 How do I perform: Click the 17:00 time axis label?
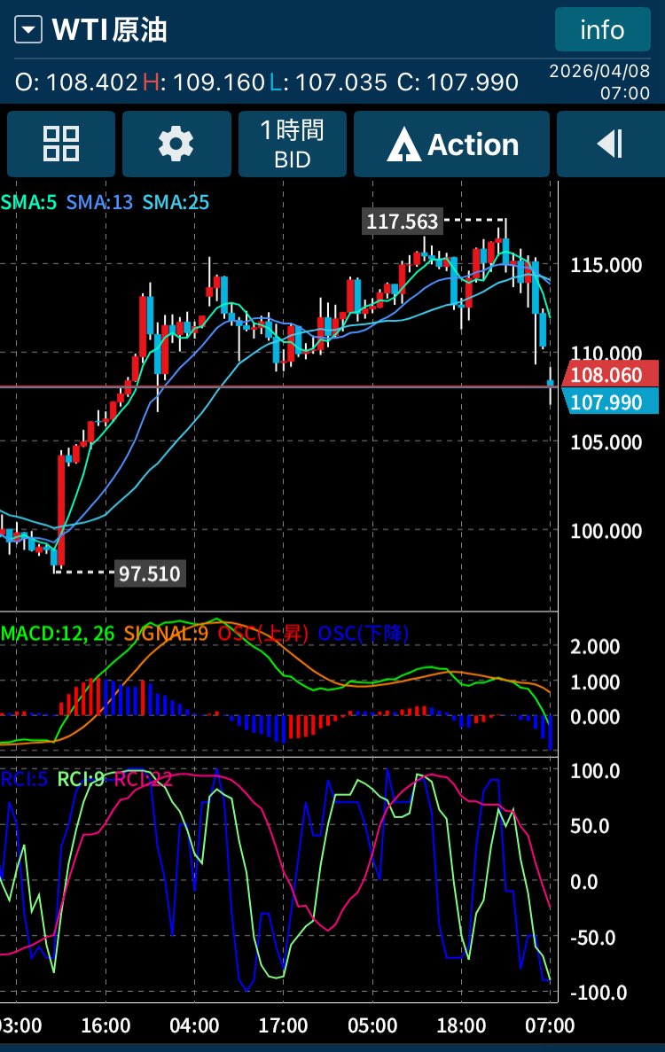[x=283, y=1025]
